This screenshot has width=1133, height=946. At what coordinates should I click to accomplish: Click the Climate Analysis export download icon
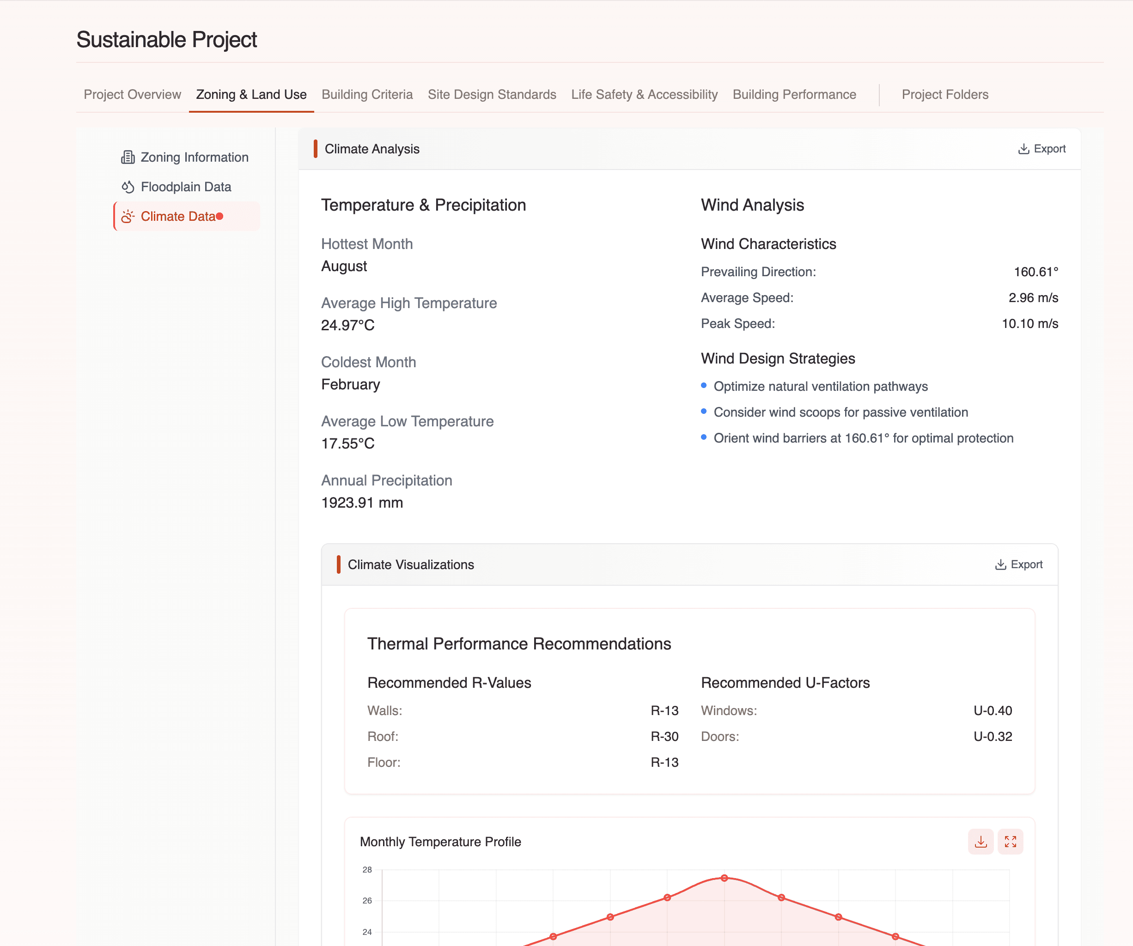coord(1023,149)
